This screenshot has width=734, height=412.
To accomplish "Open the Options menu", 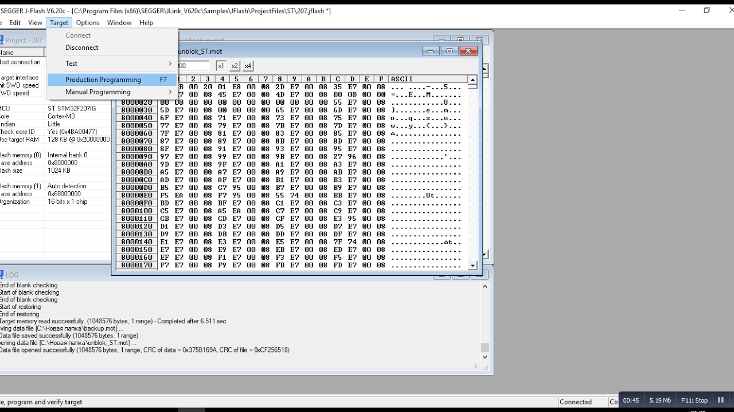I will (88, 22).
